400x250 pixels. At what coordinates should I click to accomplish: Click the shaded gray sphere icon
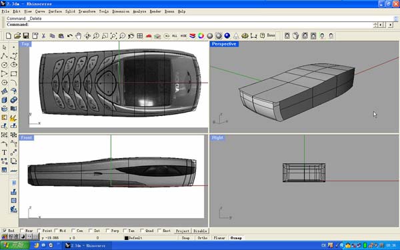210,36
